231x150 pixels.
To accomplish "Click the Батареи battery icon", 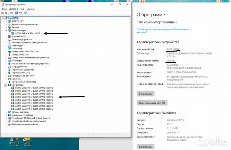I will [9, 27].
